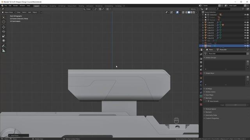Toggle X-ray view in viewport header
This screenshot has height=140, width=250.
click(x=183, y=12)
